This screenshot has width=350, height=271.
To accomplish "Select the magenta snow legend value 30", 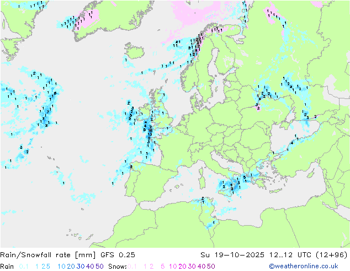I will pos(192,267).
